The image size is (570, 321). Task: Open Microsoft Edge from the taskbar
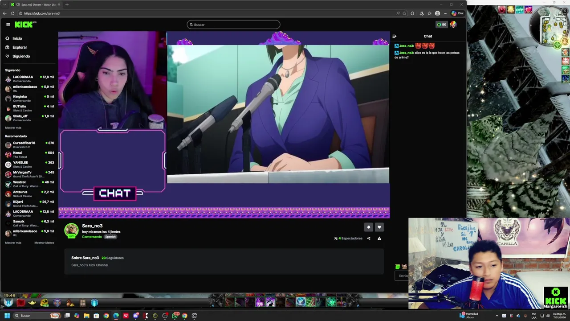[116, 316]
